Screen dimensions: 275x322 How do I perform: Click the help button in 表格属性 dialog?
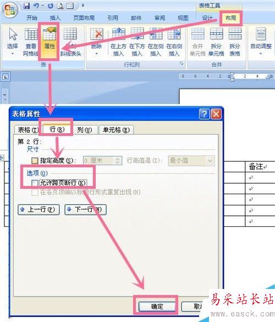tap(204, 114)
